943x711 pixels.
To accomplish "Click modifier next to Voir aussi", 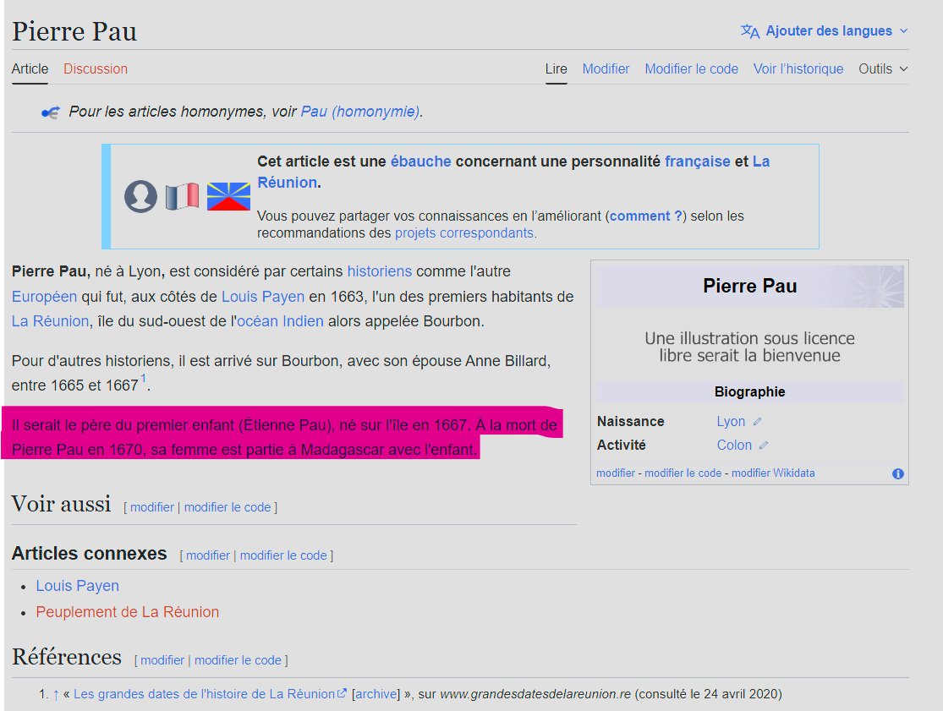I will pos(152,508).
